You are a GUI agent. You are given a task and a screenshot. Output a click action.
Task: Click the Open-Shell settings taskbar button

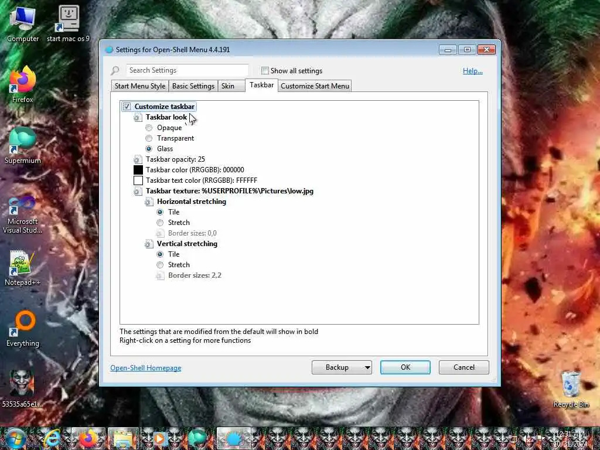click(x=233, y=438)
